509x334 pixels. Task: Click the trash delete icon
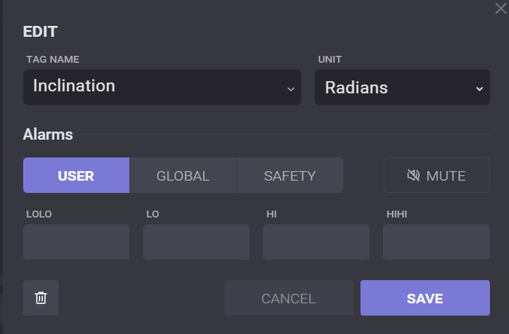[41, 298]
